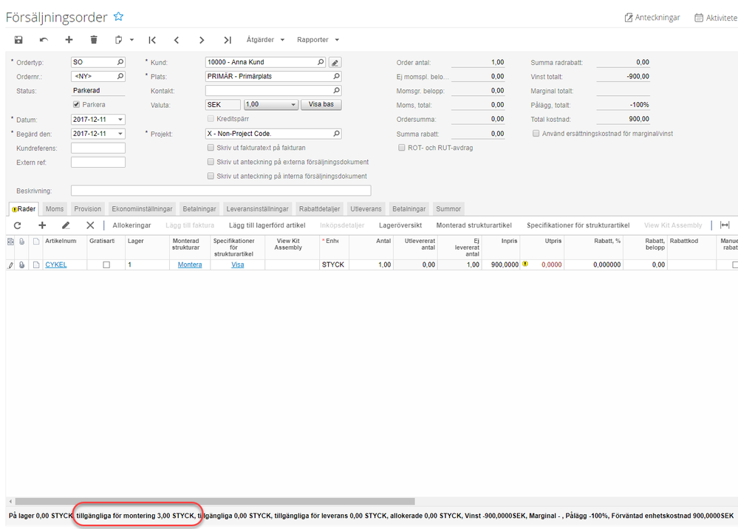
Task: Open the note icon on CYKEL row
Action: (x=36, y=265)
